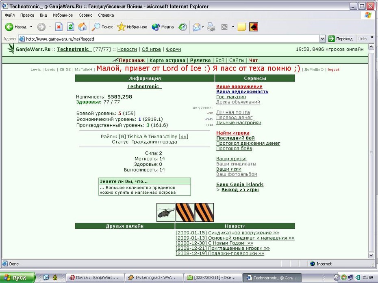Open Личные настройки link
The width and height of the screenshot is (378, 283).
[239, 122]
